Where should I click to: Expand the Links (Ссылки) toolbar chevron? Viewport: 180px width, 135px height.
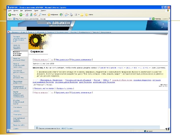coord(169,18)
